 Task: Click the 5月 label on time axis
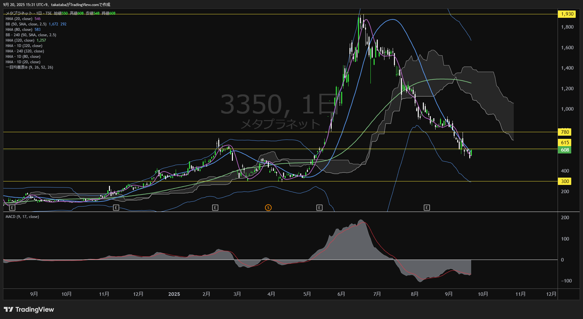[307, 294]
